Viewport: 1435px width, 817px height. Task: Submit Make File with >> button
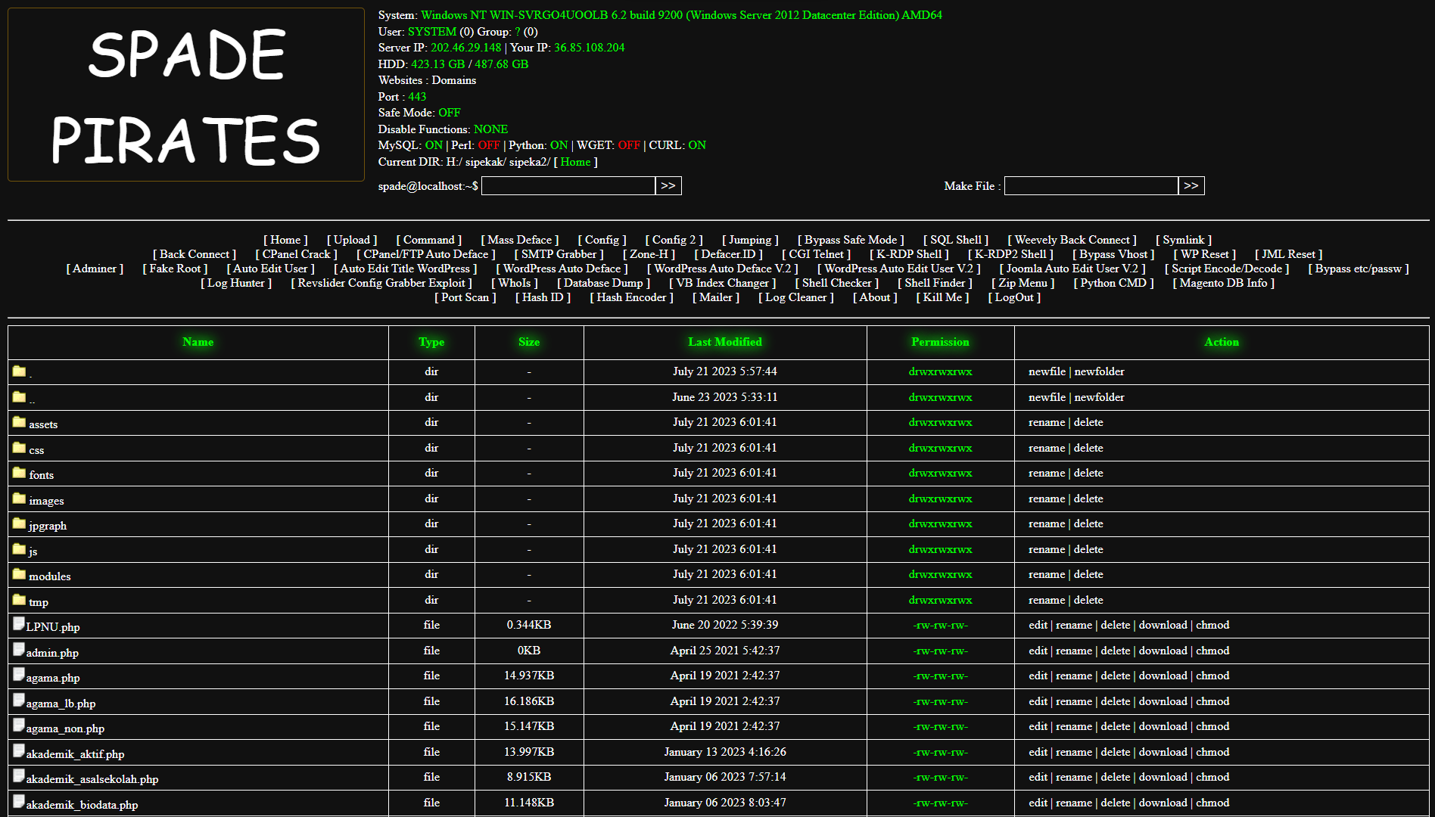1191,186
